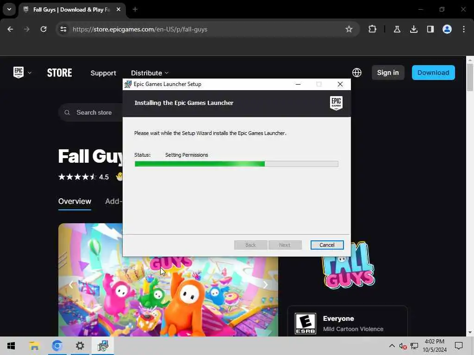
Task: Go back using browser back arrow
Action: tap(10, 29)
